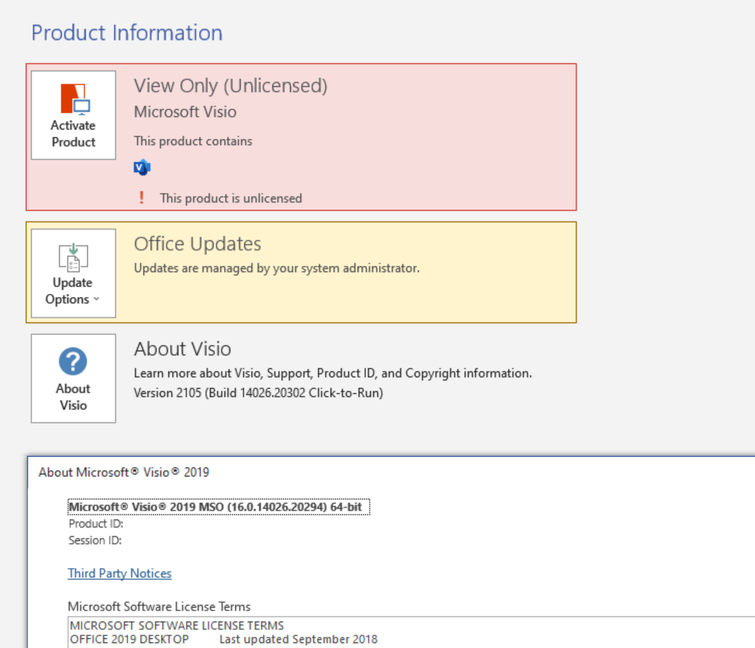
Task: Click the Session ID label
Action: click(95, 540)
